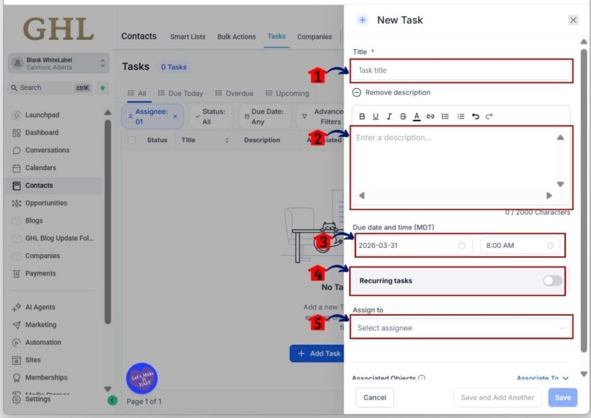Toggle underline formatting in the editor

tap(376, 116)
